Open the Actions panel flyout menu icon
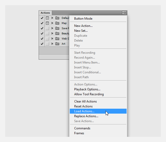Screen dimensions: 166x142 coord(124,13)
